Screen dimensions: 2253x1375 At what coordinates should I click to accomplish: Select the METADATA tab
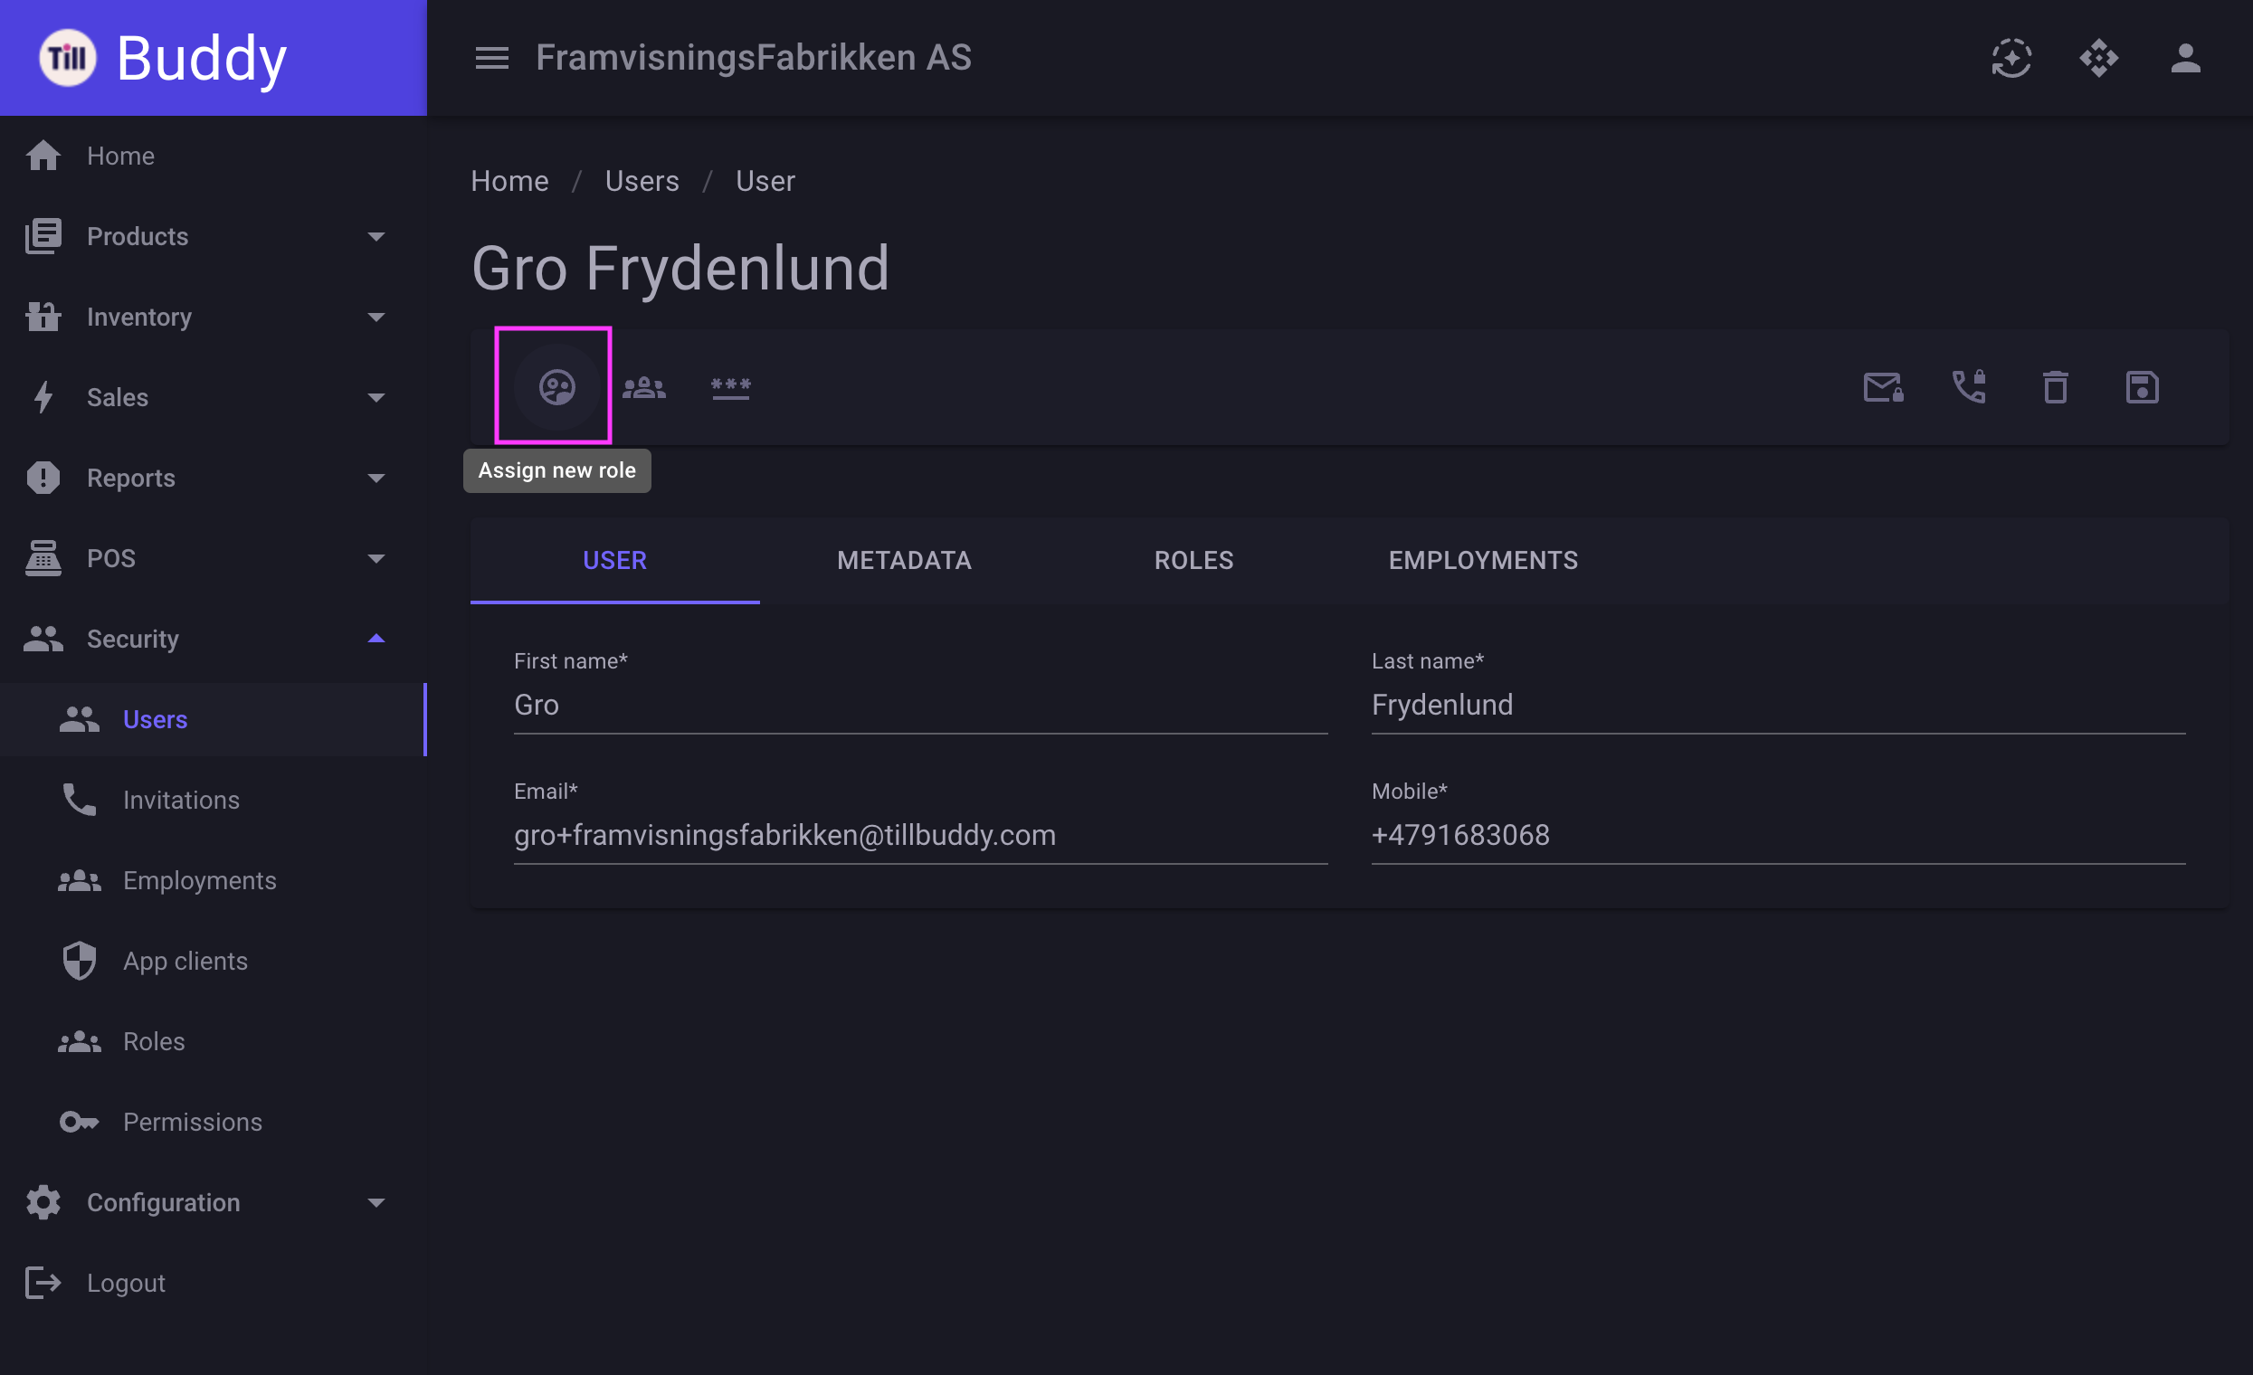[x=904, y=561]
